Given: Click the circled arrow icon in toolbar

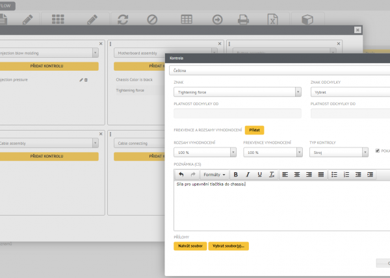Looking at the screenshot, I should point(217,19).
